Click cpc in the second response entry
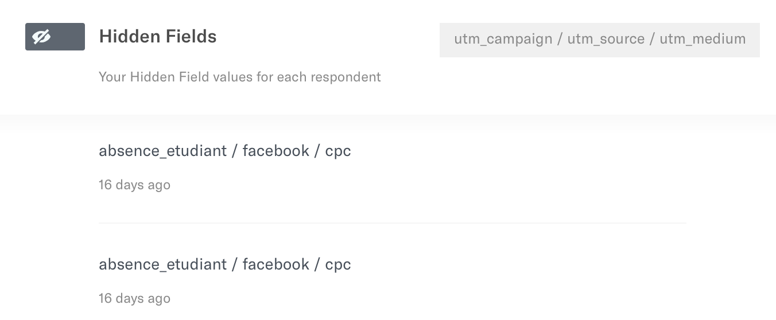The height and width of the screenshot is (320, 776). (x=338, y=265)
